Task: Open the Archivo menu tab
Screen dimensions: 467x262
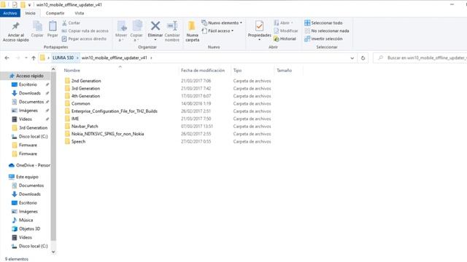Action: point(10,13)
